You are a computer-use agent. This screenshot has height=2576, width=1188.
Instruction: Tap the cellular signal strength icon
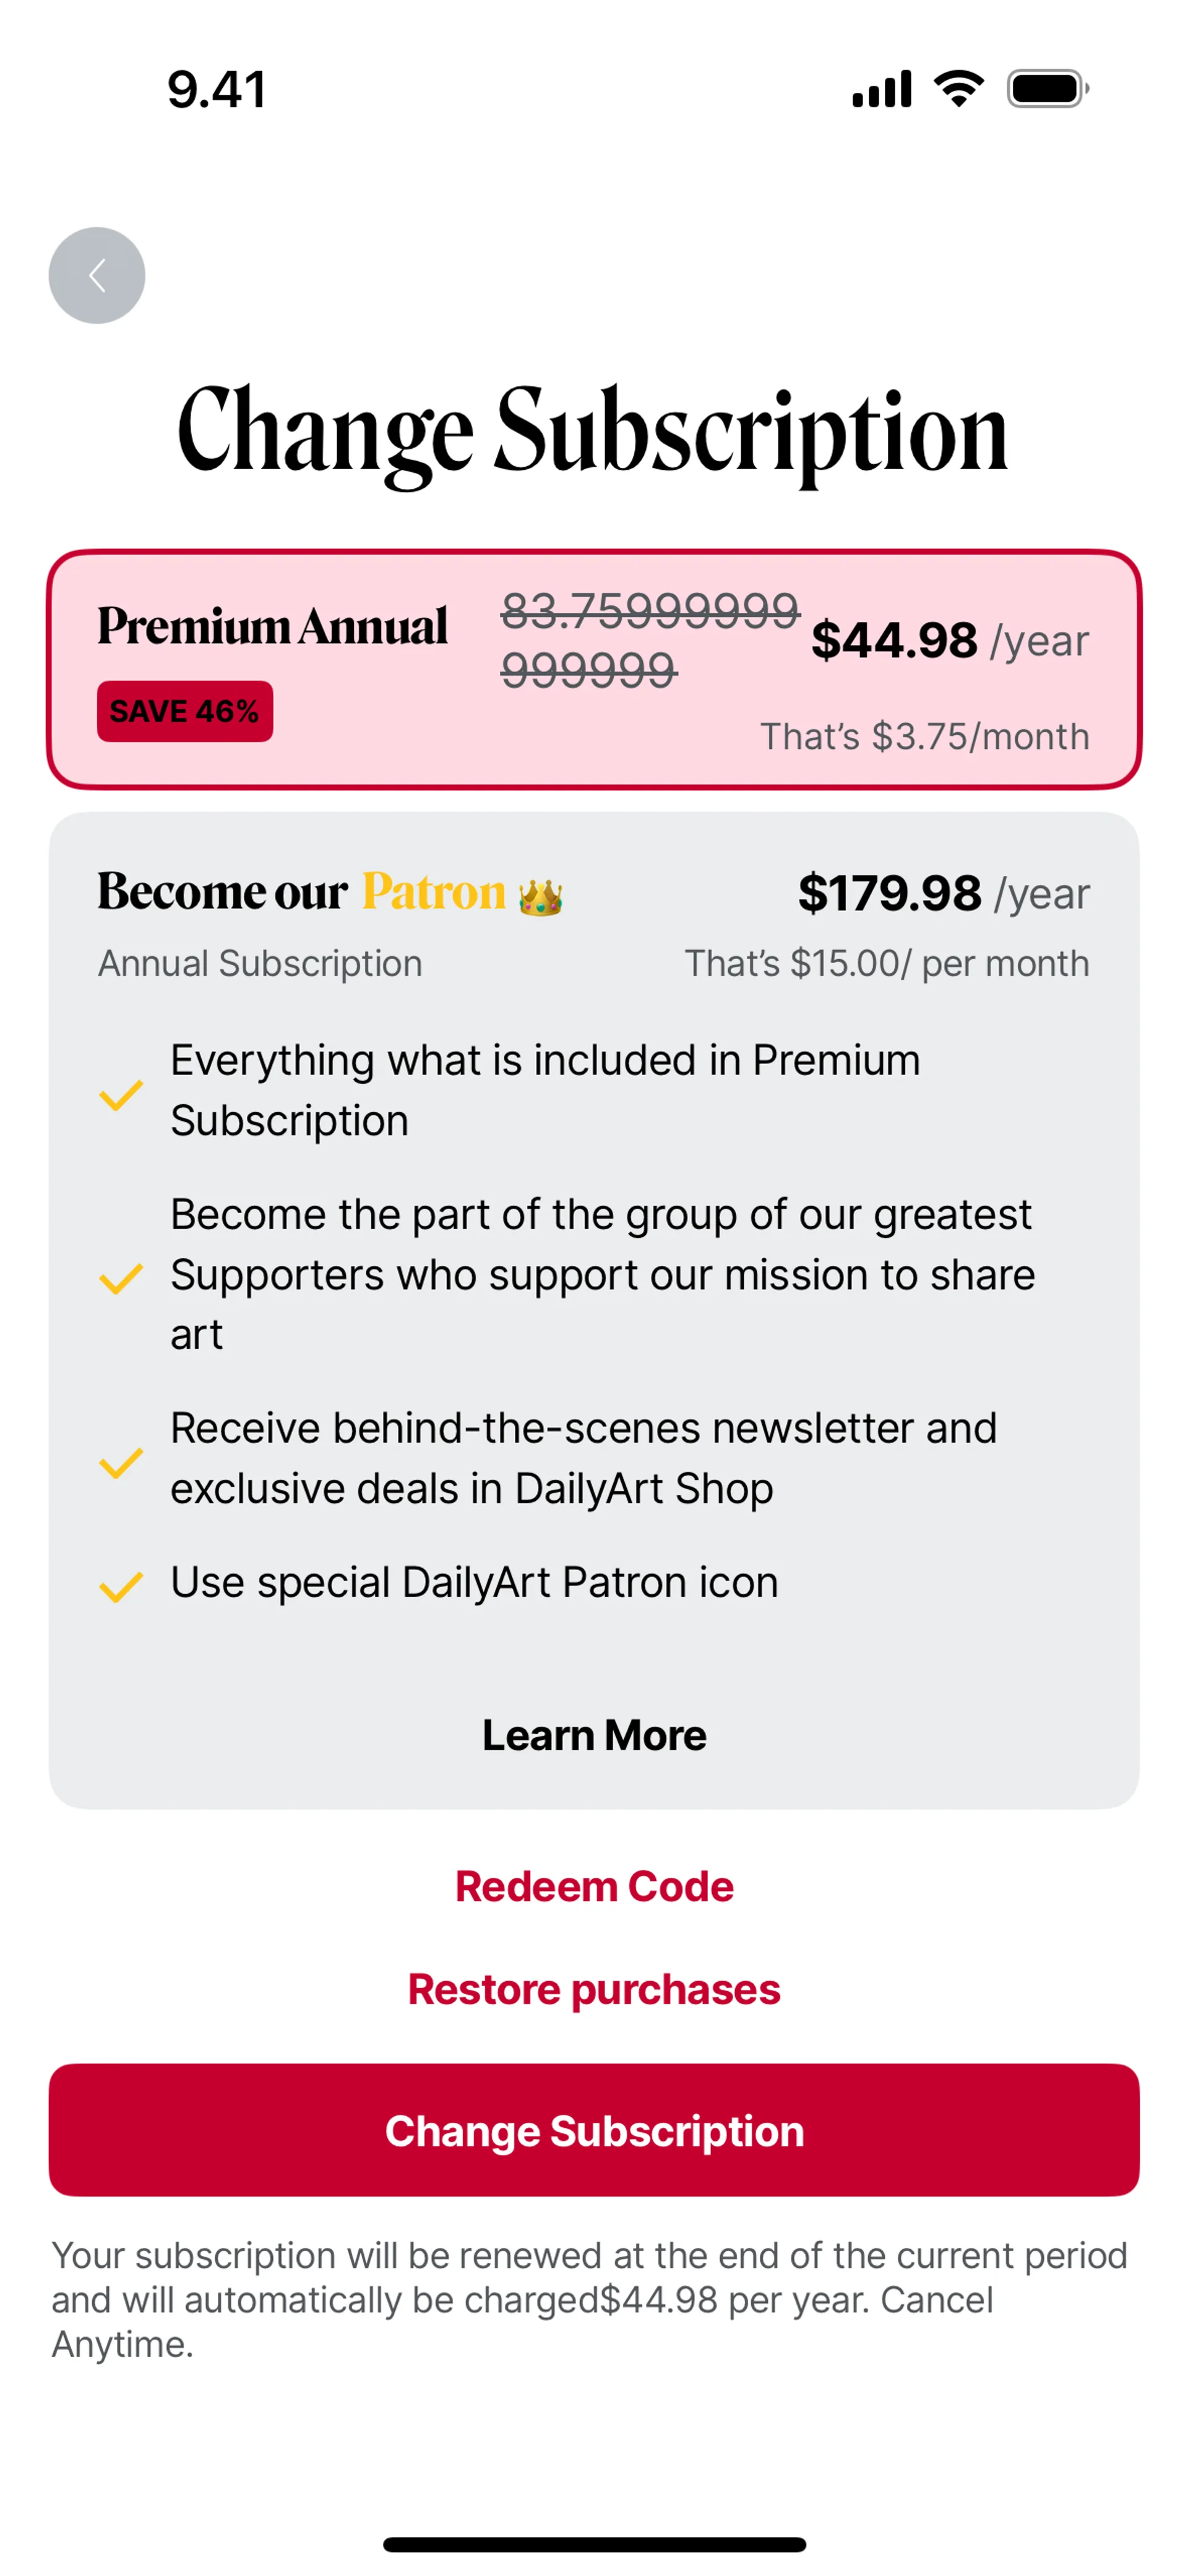pyautogui.click(x=881, y=89)
